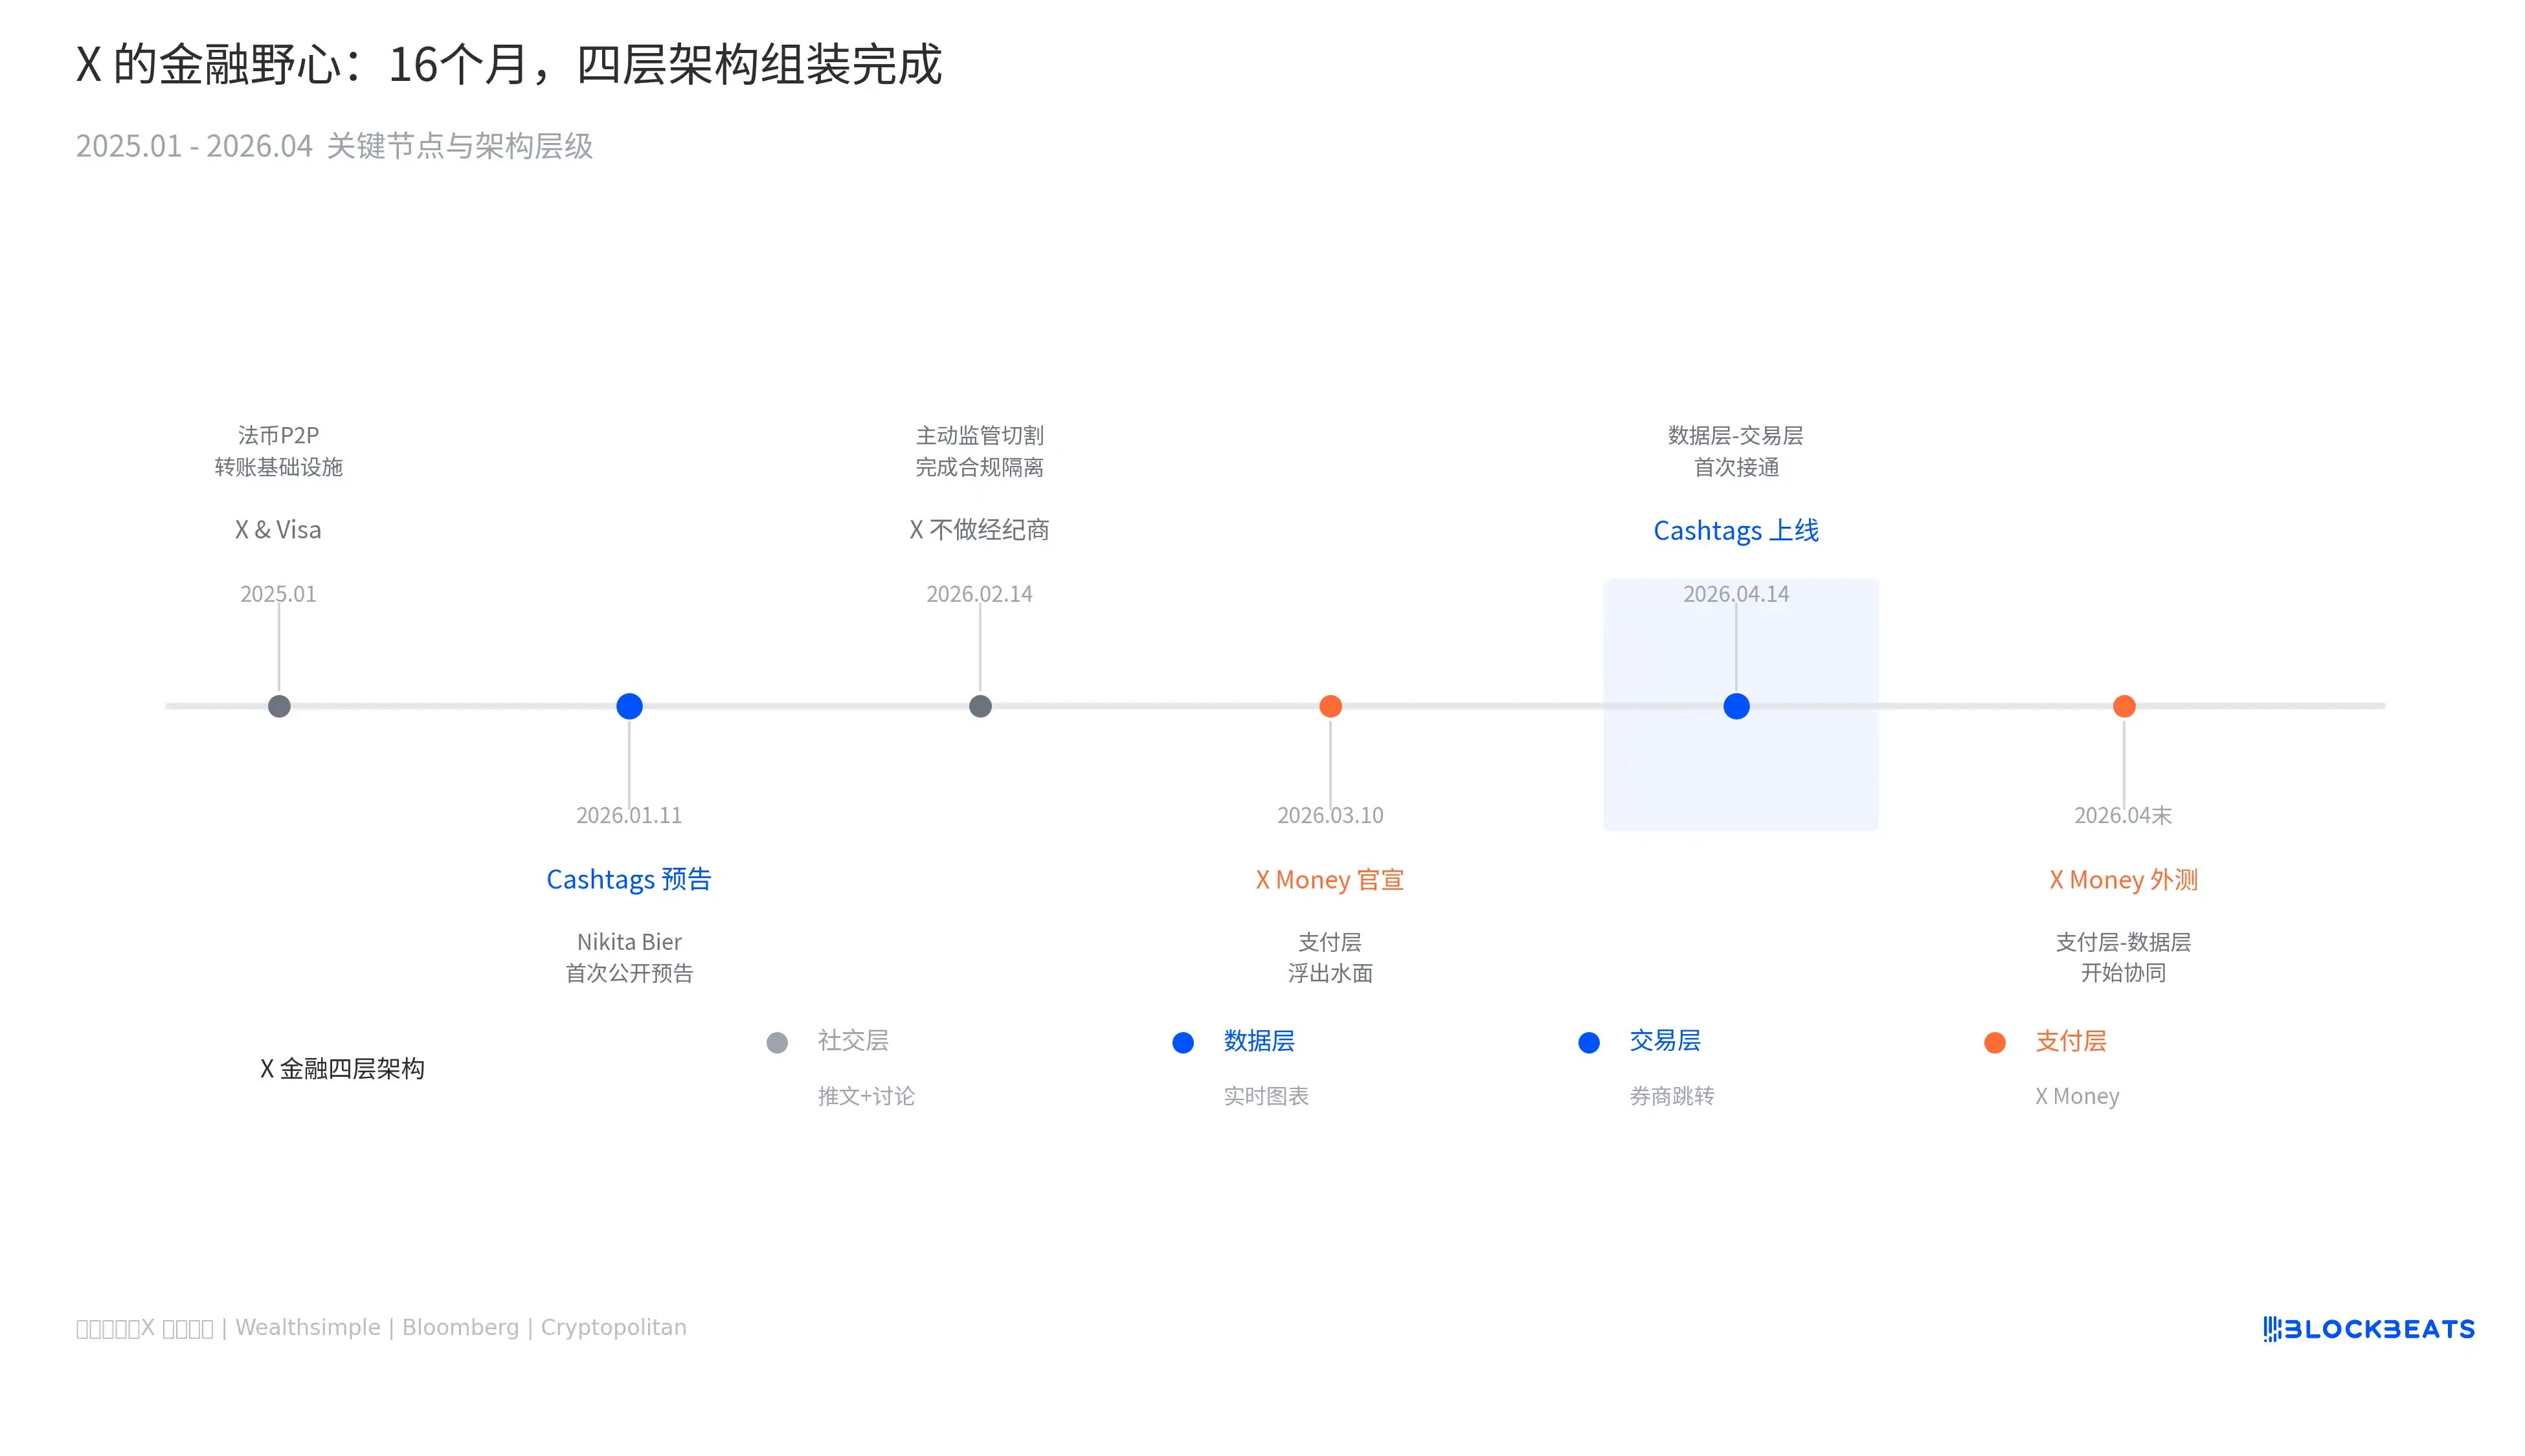Click the orange 2026.03.10 timeline dot
The image size is (2525, 1456).
1330,706
